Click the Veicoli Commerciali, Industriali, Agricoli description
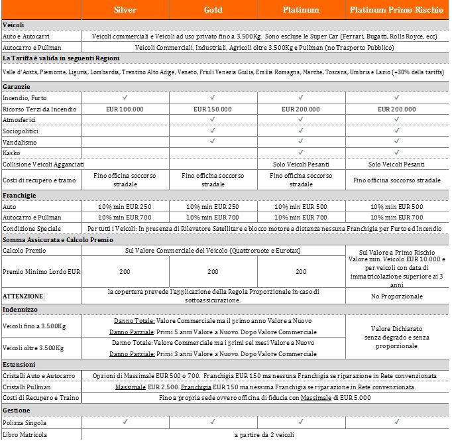Screen dimensions: 452x441 264,48
